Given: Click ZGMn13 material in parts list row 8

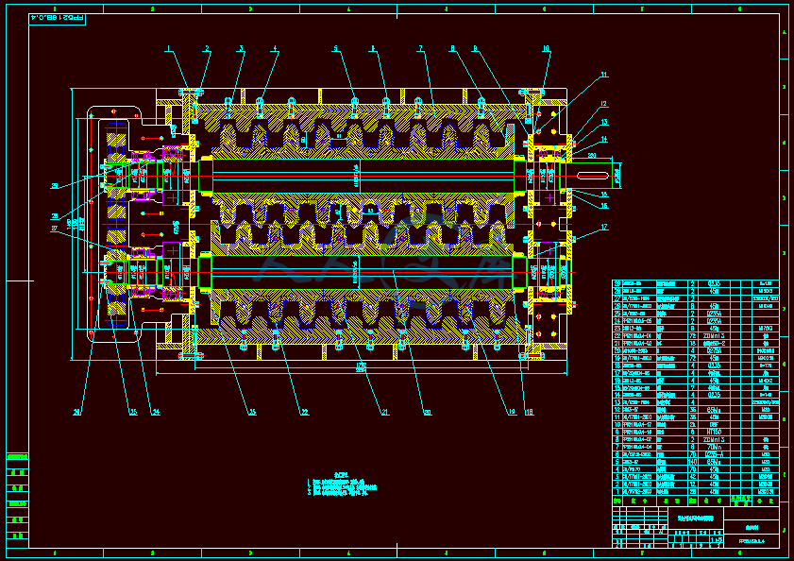Looking at the screenshot, I should 714,440.
